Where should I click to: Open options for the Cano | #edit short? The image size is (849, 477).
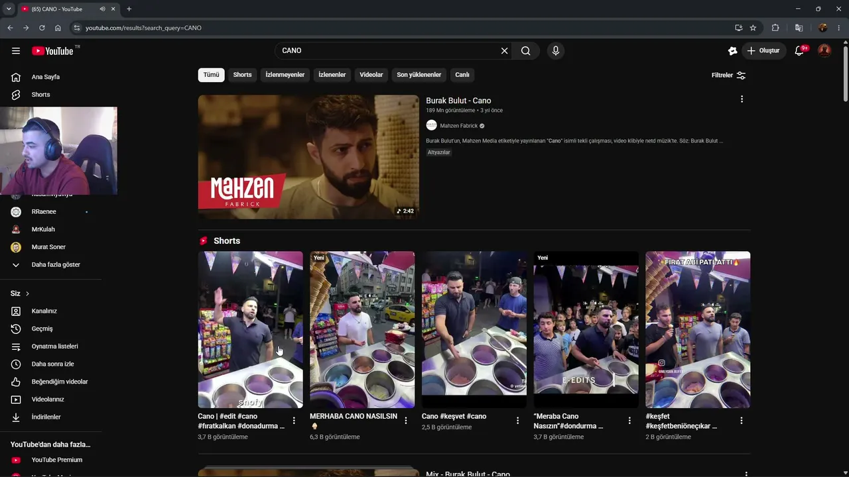pyautogui.click(x=294, y=421)
